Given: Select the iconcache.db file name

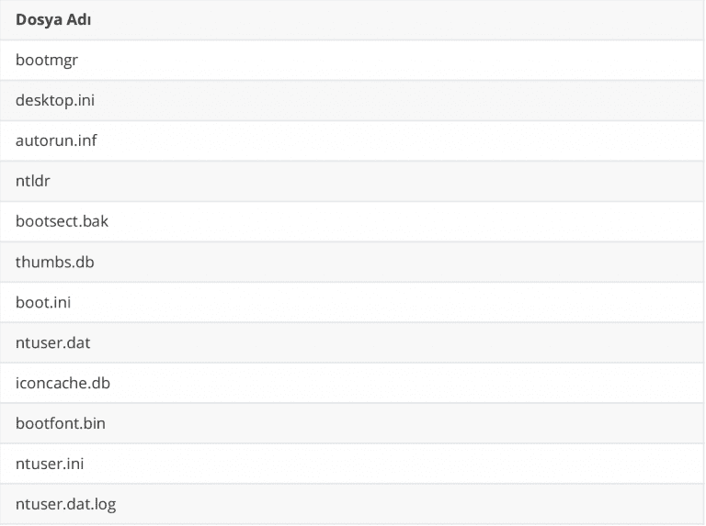Looking at the screenshot, I should pyautogui.click(x=63, y=383).
